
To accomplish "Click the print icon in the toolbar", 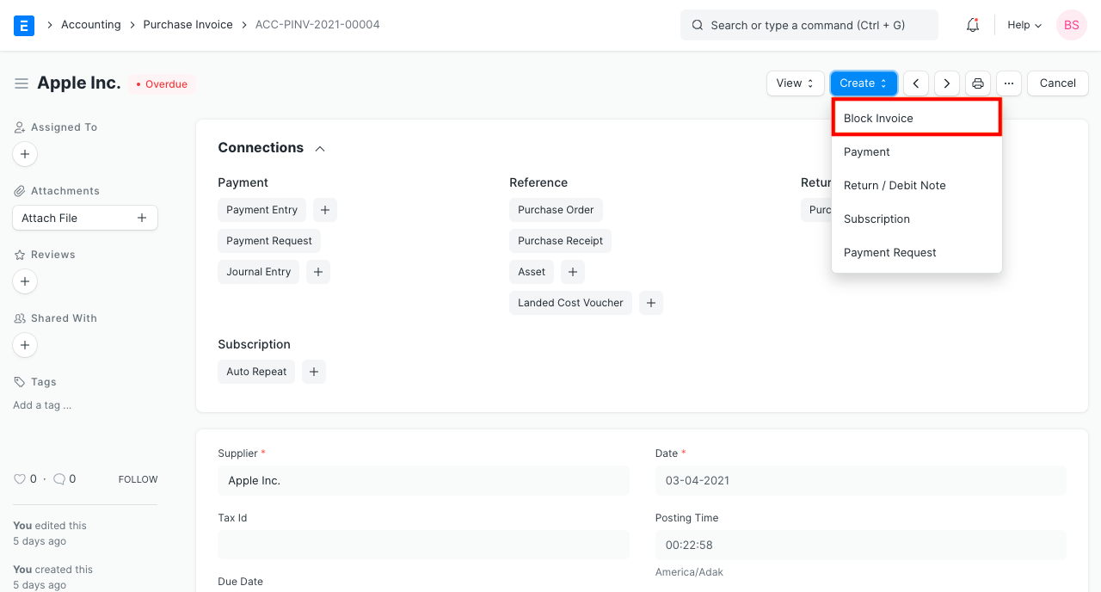I will [977, 83].
